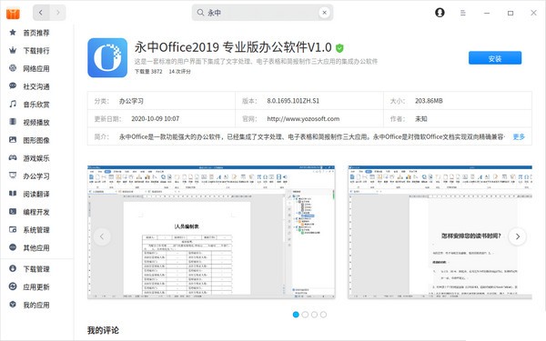Click the search magnifier icon
Viewport: 546px width, 341px height.
[200, 13]
